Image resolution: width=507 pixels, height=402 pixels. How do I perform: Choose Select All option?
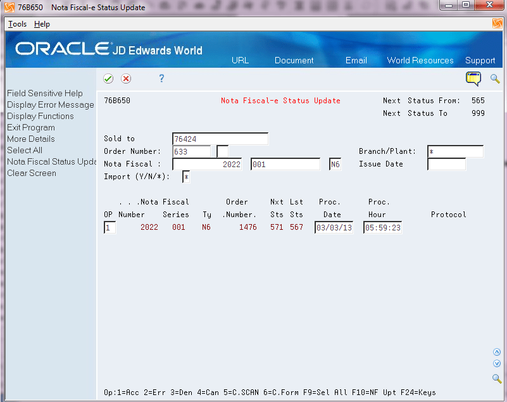[x=25, y=150]
